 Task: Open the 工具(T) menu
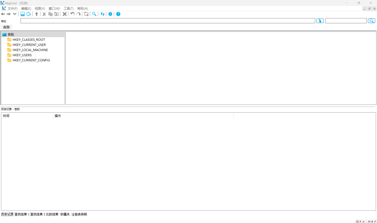point(68,8)
